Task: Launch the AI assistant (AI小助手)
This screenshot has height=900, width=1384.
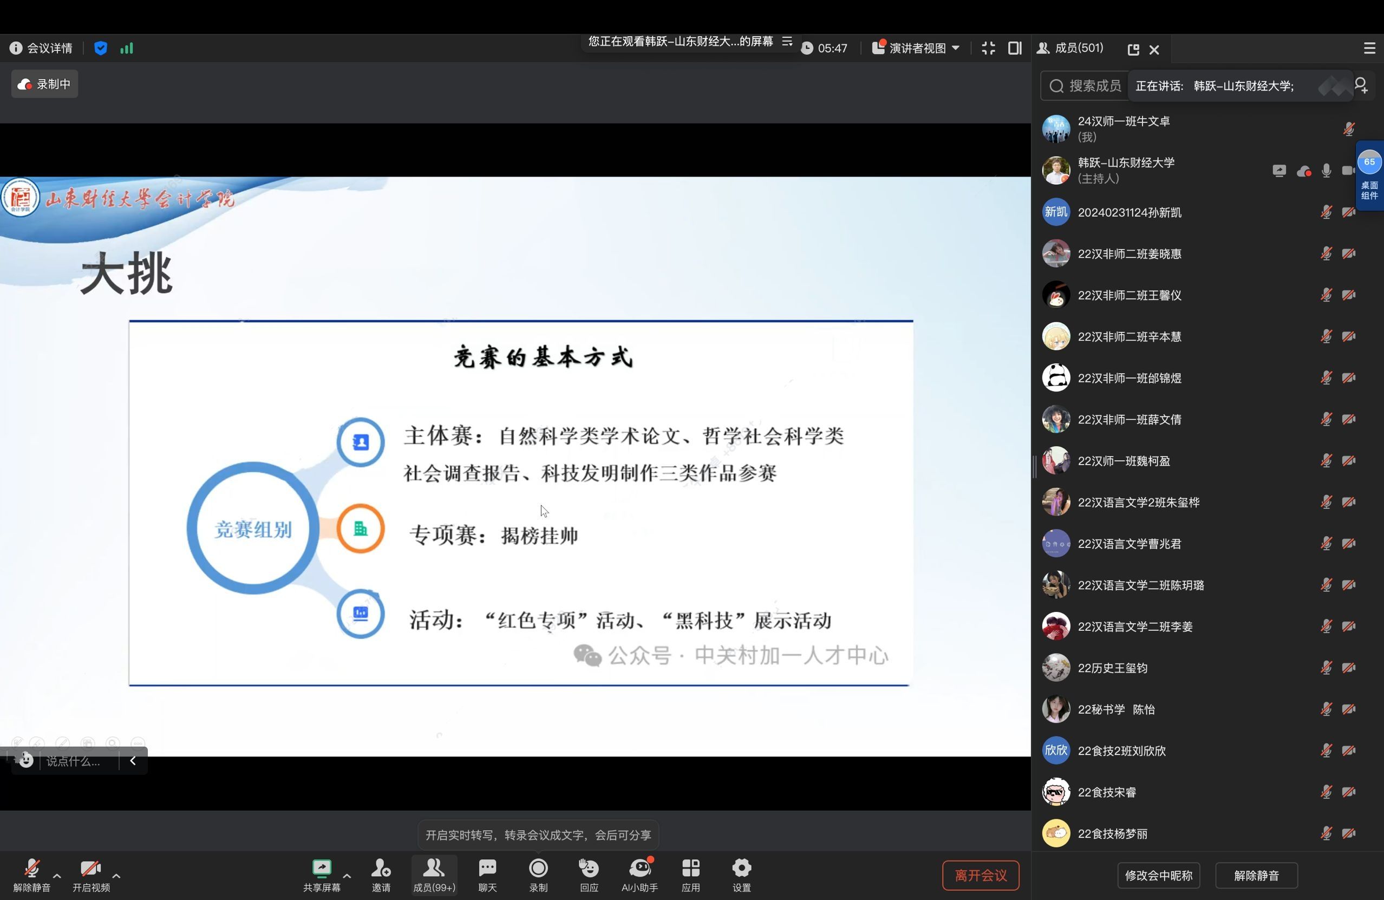Action: (x=639, y=874)
